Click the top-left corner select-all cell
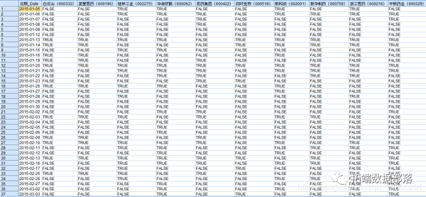Image resolution: width=426 pixels, height=197 pixels. 9,4
